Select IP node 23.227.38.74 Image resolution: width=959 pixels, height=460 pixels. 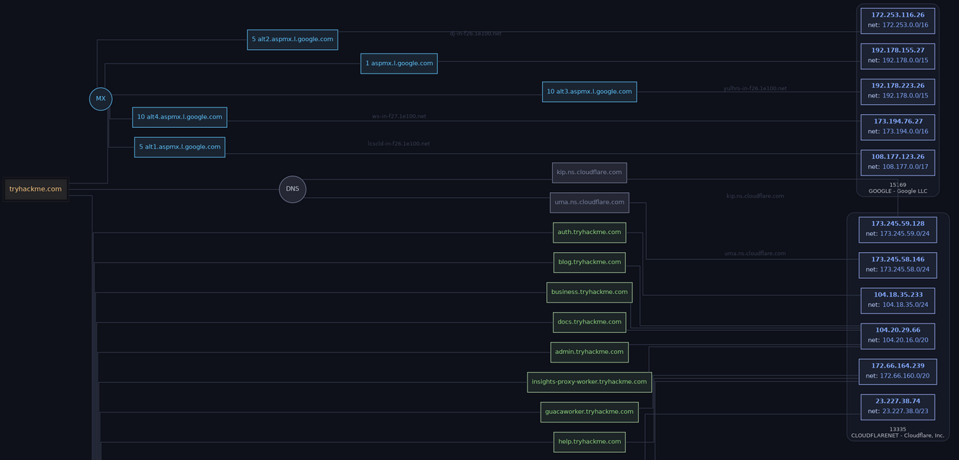point(898,407)
